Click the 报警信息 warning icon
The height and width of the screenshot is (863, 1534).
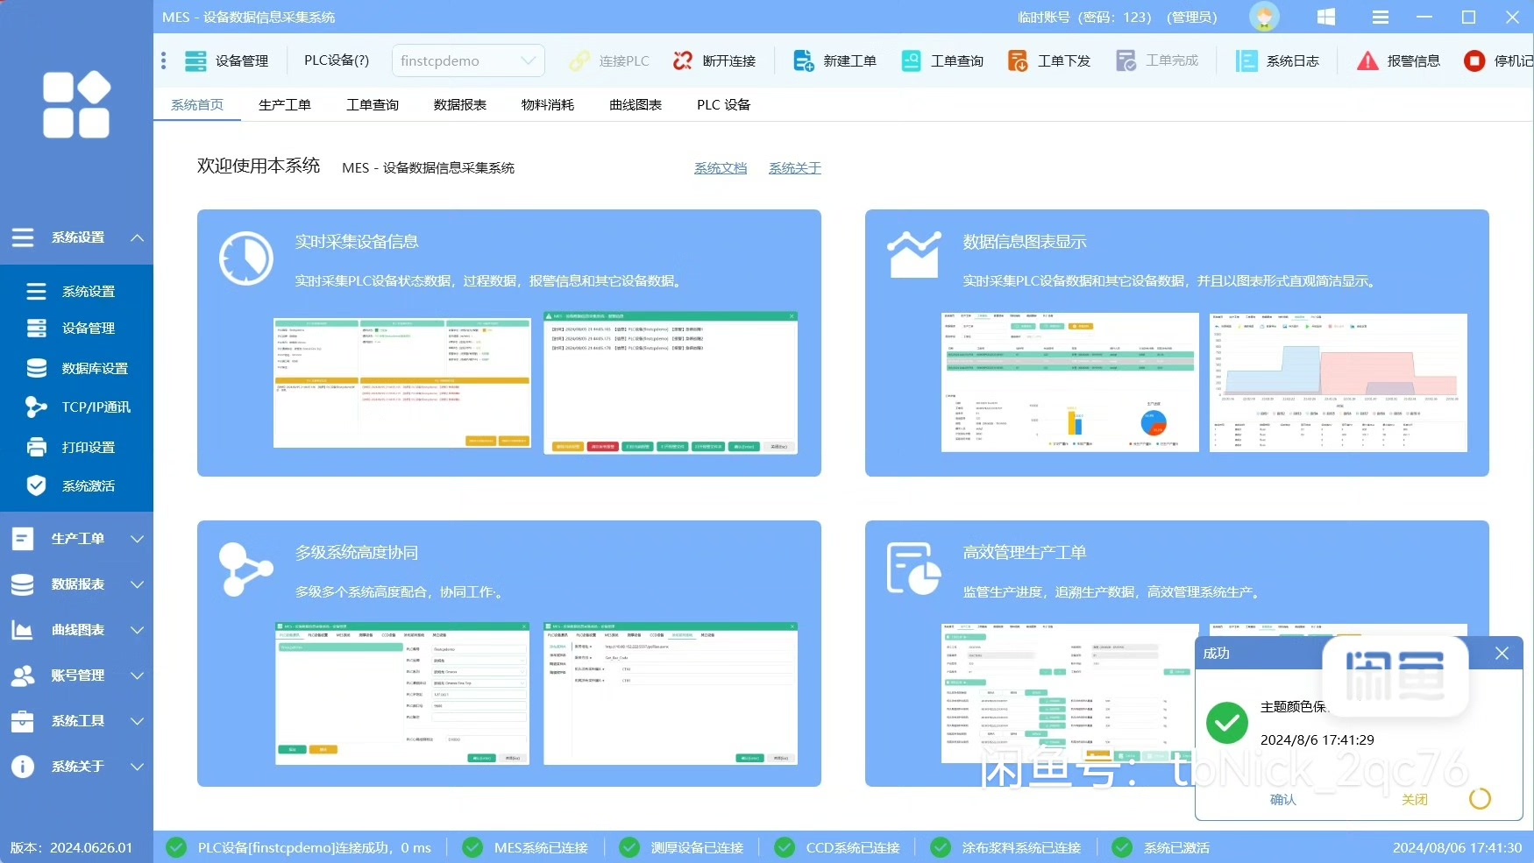(x=1367, y=60)
